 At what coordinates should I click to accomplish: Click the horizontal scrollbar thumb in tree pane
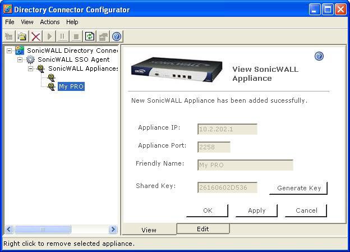43,229
